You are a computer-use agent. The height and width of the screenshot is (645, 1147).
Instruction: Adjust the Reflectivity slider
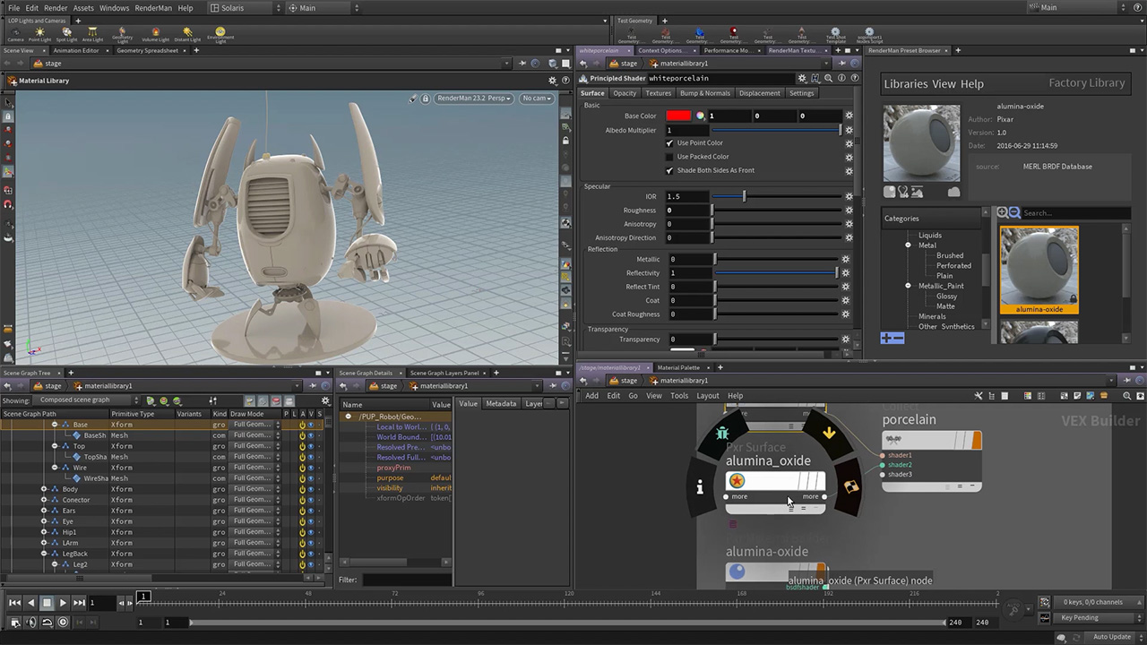(777, 273)
